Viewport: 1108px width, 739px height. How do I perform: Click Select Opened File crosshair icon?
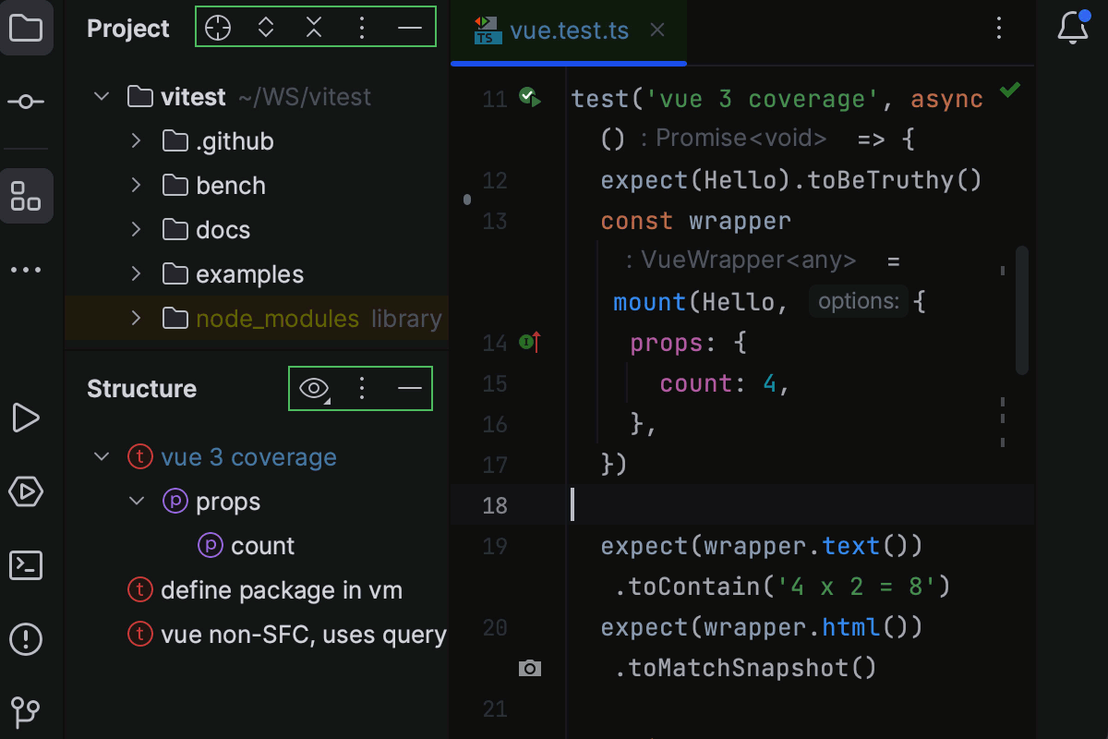218,28
